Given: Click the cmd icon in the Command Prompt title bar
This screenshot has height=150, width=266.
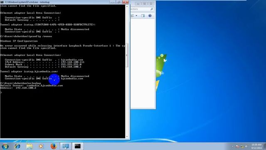Looking at the screenshot, I should [2, 2].
